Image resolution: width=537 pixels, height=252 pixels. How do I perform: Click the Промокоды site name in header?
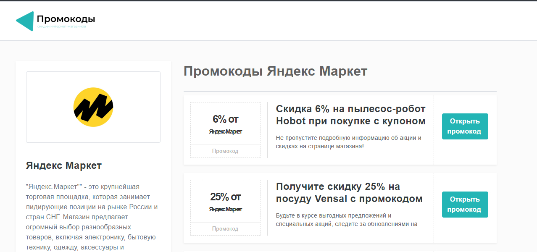[66, 19]
